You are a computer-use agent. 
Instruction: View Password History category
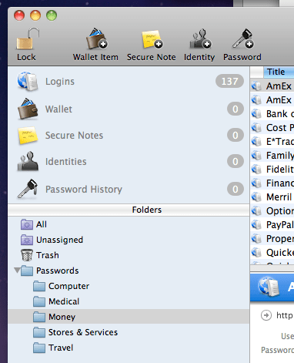(x=129, y=190)
